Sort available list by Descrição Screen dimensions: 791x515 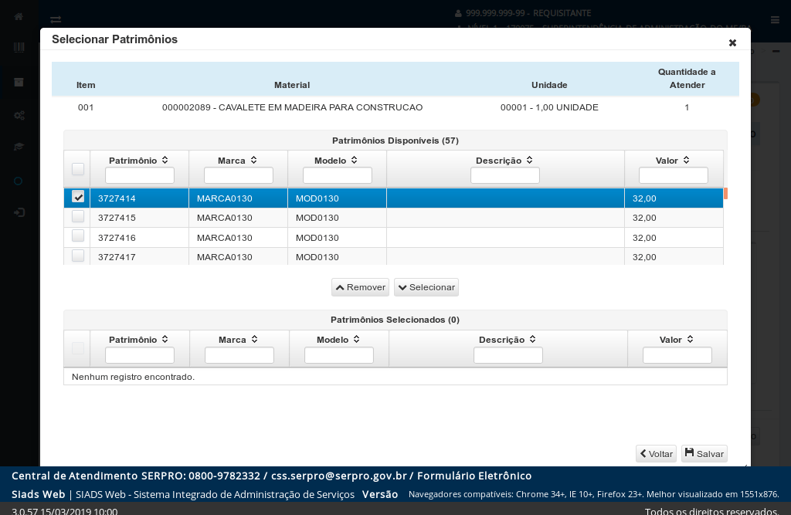pos(530,160)
